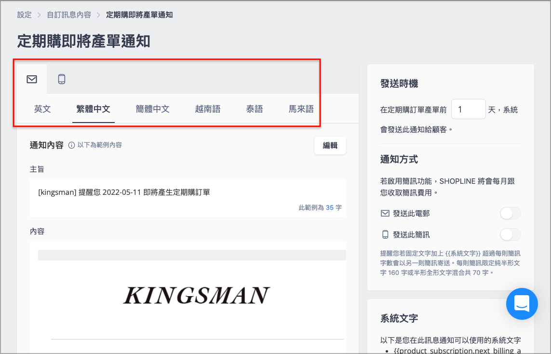
Task: Switch to the 泰語 language tab
Action: click(255, 109)
